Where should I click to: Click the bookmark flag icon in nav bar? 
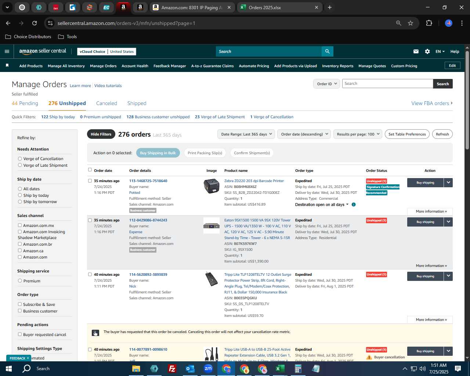(7, 66)
